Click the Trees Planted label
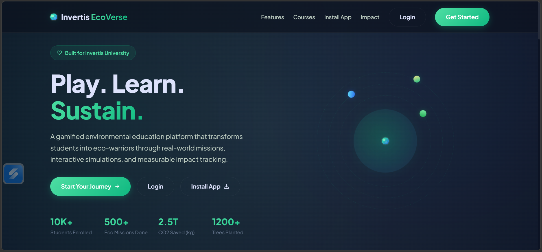This screenshot has width=542, height=252. [x=228, y=232]
